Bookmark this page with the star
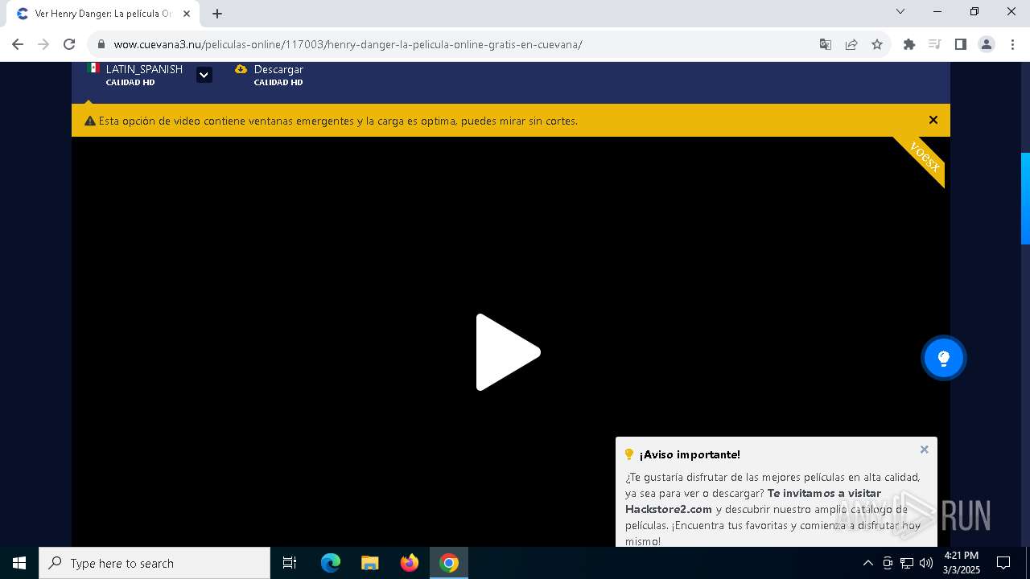Viewport: 1030px width, 579px height. 877,44
